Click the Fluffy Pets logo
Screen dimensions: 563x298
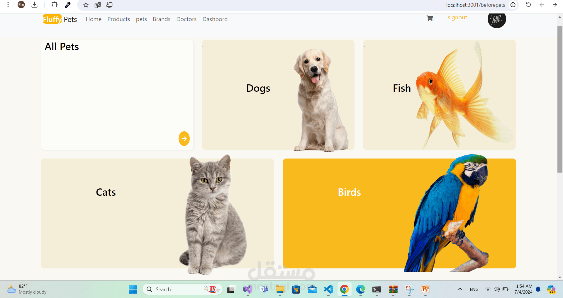pos(60,19)
